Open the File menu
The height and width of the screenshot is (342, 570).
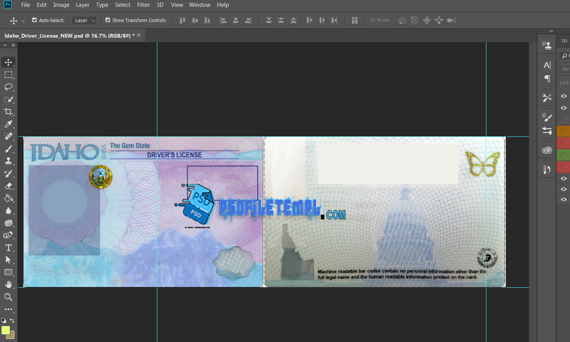point(26,5)
